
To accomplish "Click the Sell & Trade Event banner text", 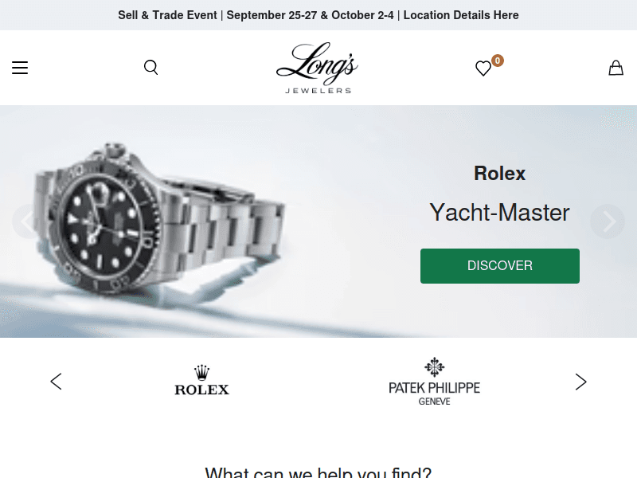I will point(167,15).
